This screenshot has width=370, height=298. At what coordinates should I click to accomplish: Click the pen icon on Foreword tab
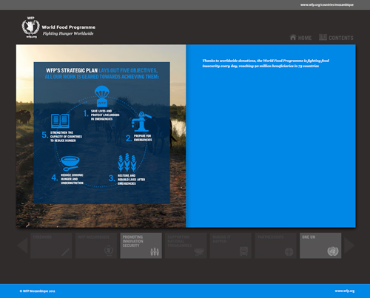coord(65,252)
